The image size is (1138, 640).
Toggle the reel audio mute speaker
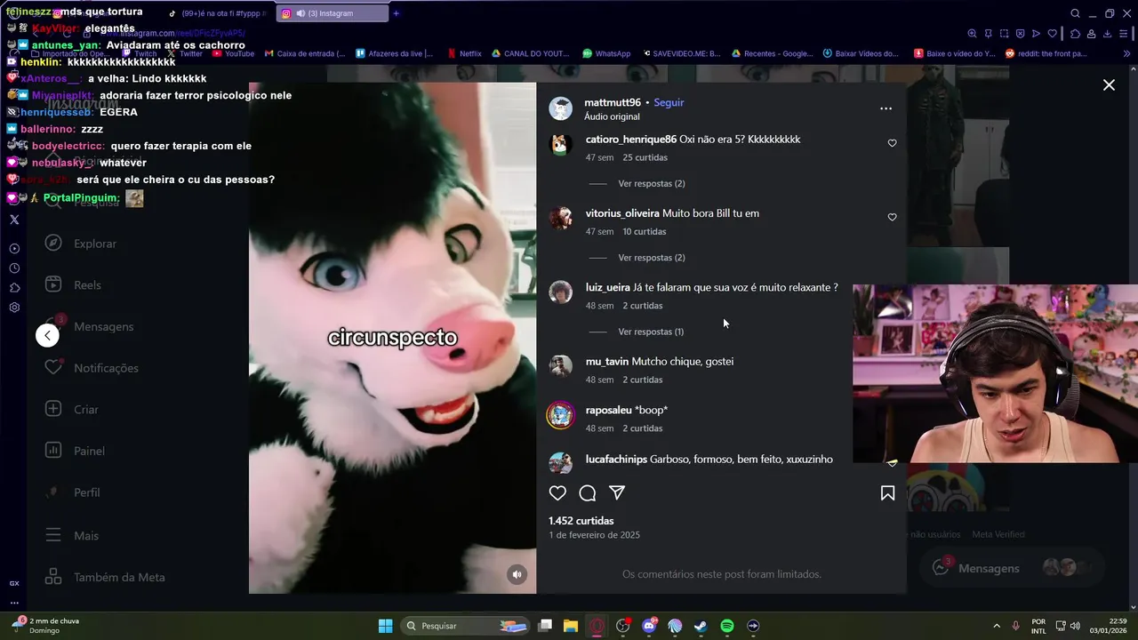click(517, 574)
